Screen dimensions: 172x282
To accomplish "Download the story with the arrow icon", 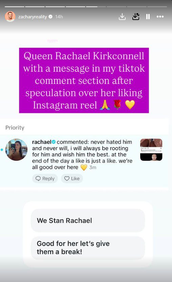I will pyautogui.click(x=122, y=17).
